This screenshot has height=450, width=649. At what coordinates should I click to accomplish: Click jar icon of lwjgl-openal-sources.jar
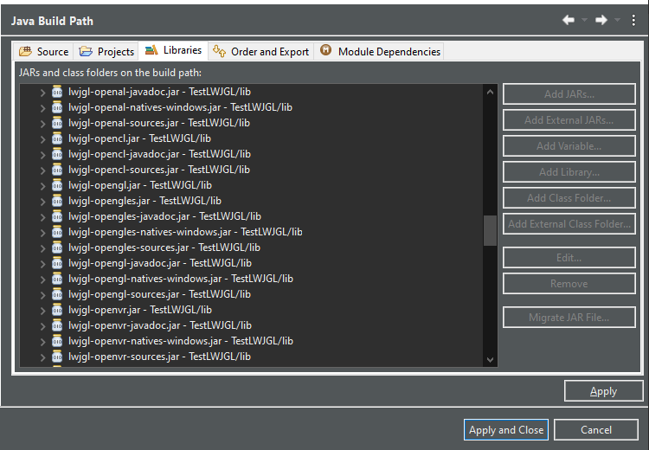click(x=57, y=123)
